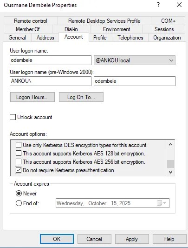
Task: Click the Account options scroll up arrow
Action: click(170, 144)
